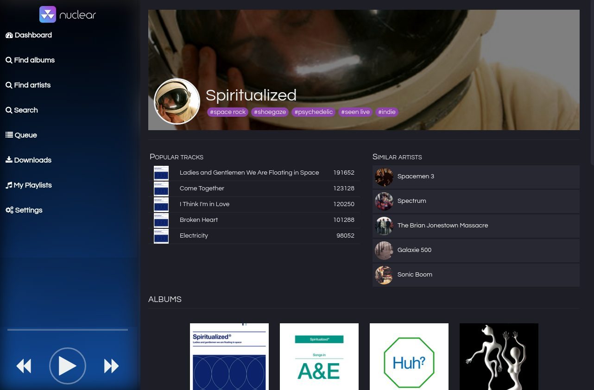This screenshot has height=390, width=594.
Task: Navigate to Find albums
Action: pos(30,60)
